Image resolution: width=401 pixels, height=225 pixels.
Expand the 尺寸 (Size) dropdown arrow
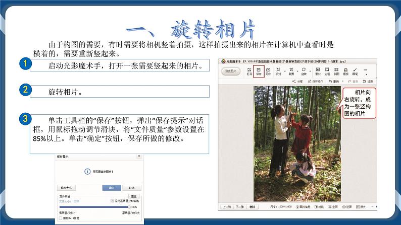pyautogui.click(x=285, y=71)
